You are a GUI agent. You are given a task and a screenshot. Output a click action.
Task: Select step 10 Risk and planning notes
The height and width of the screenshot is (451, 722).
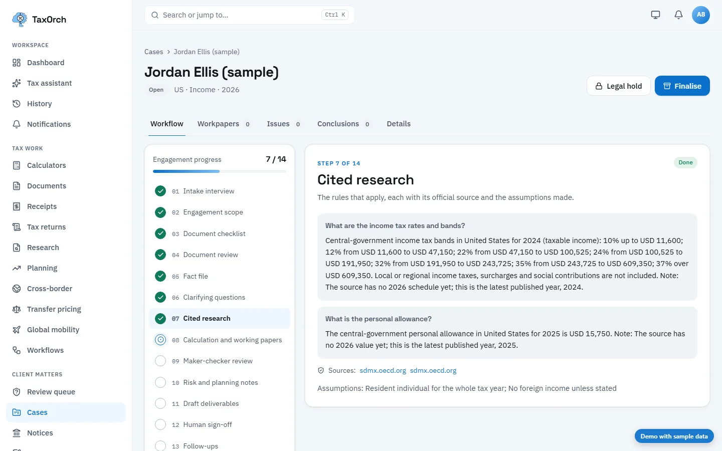[x=220, y=382]
